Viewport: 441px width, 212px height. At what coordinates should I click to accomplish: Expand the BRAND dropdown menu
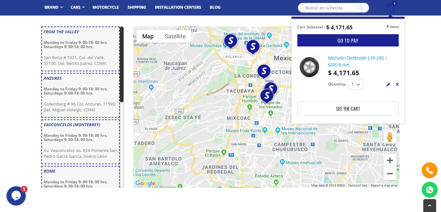54,7
